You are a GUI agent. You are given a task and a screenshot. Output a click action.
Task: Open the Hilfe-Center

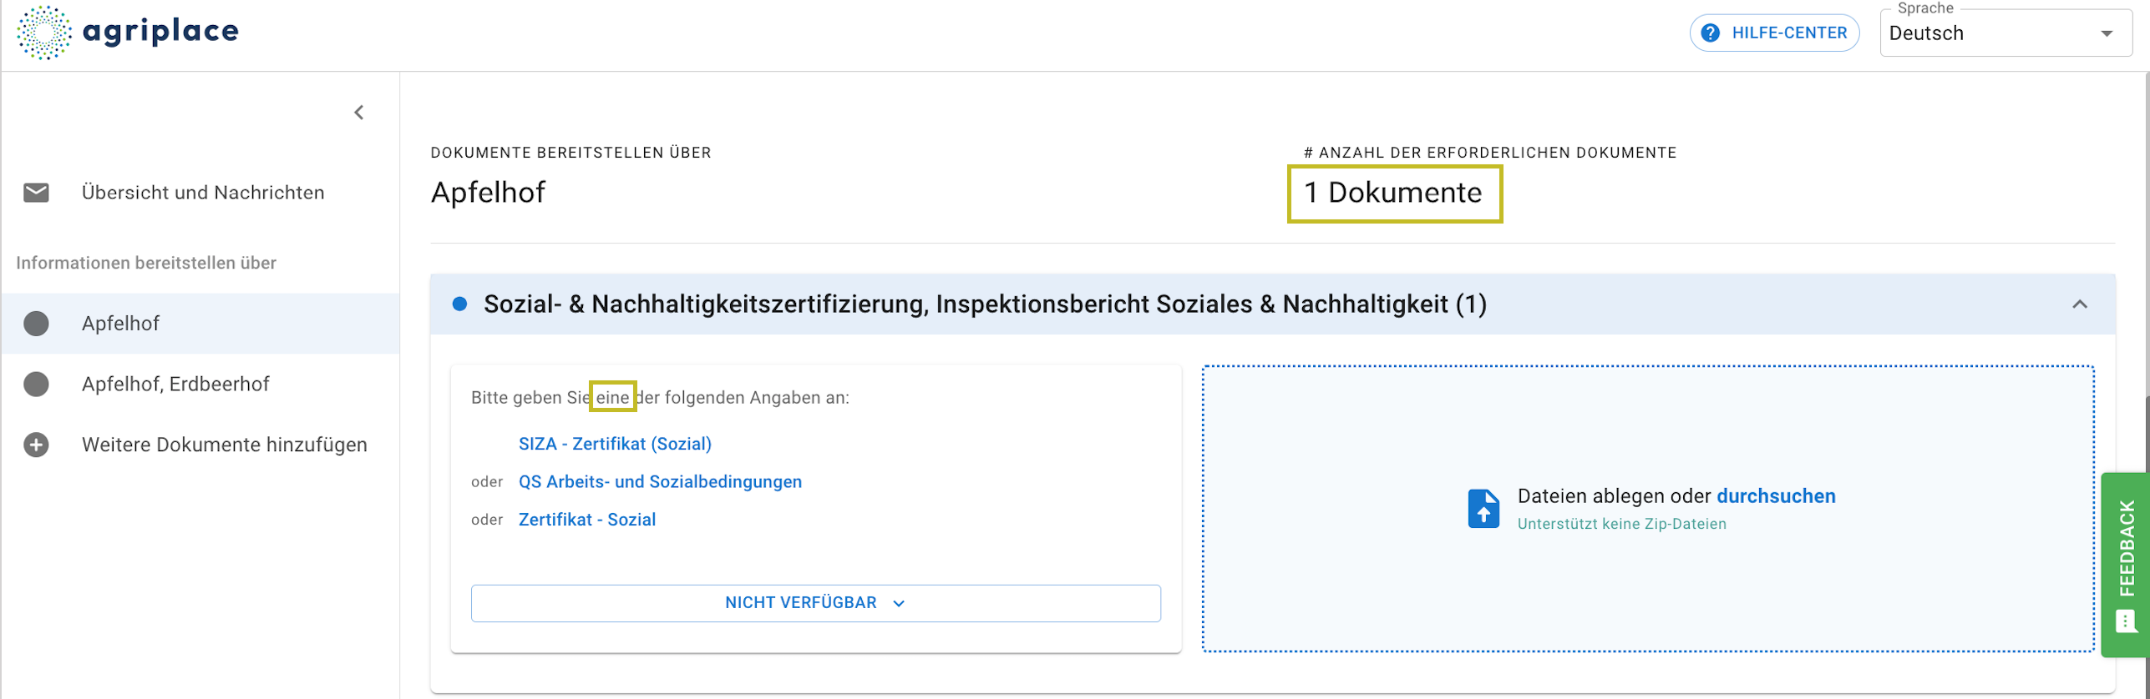click(x=1774, y=33)
